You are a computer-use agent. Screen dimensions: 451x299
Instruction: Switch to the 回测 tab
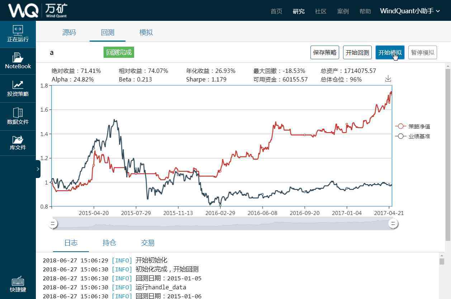[108, 32]
